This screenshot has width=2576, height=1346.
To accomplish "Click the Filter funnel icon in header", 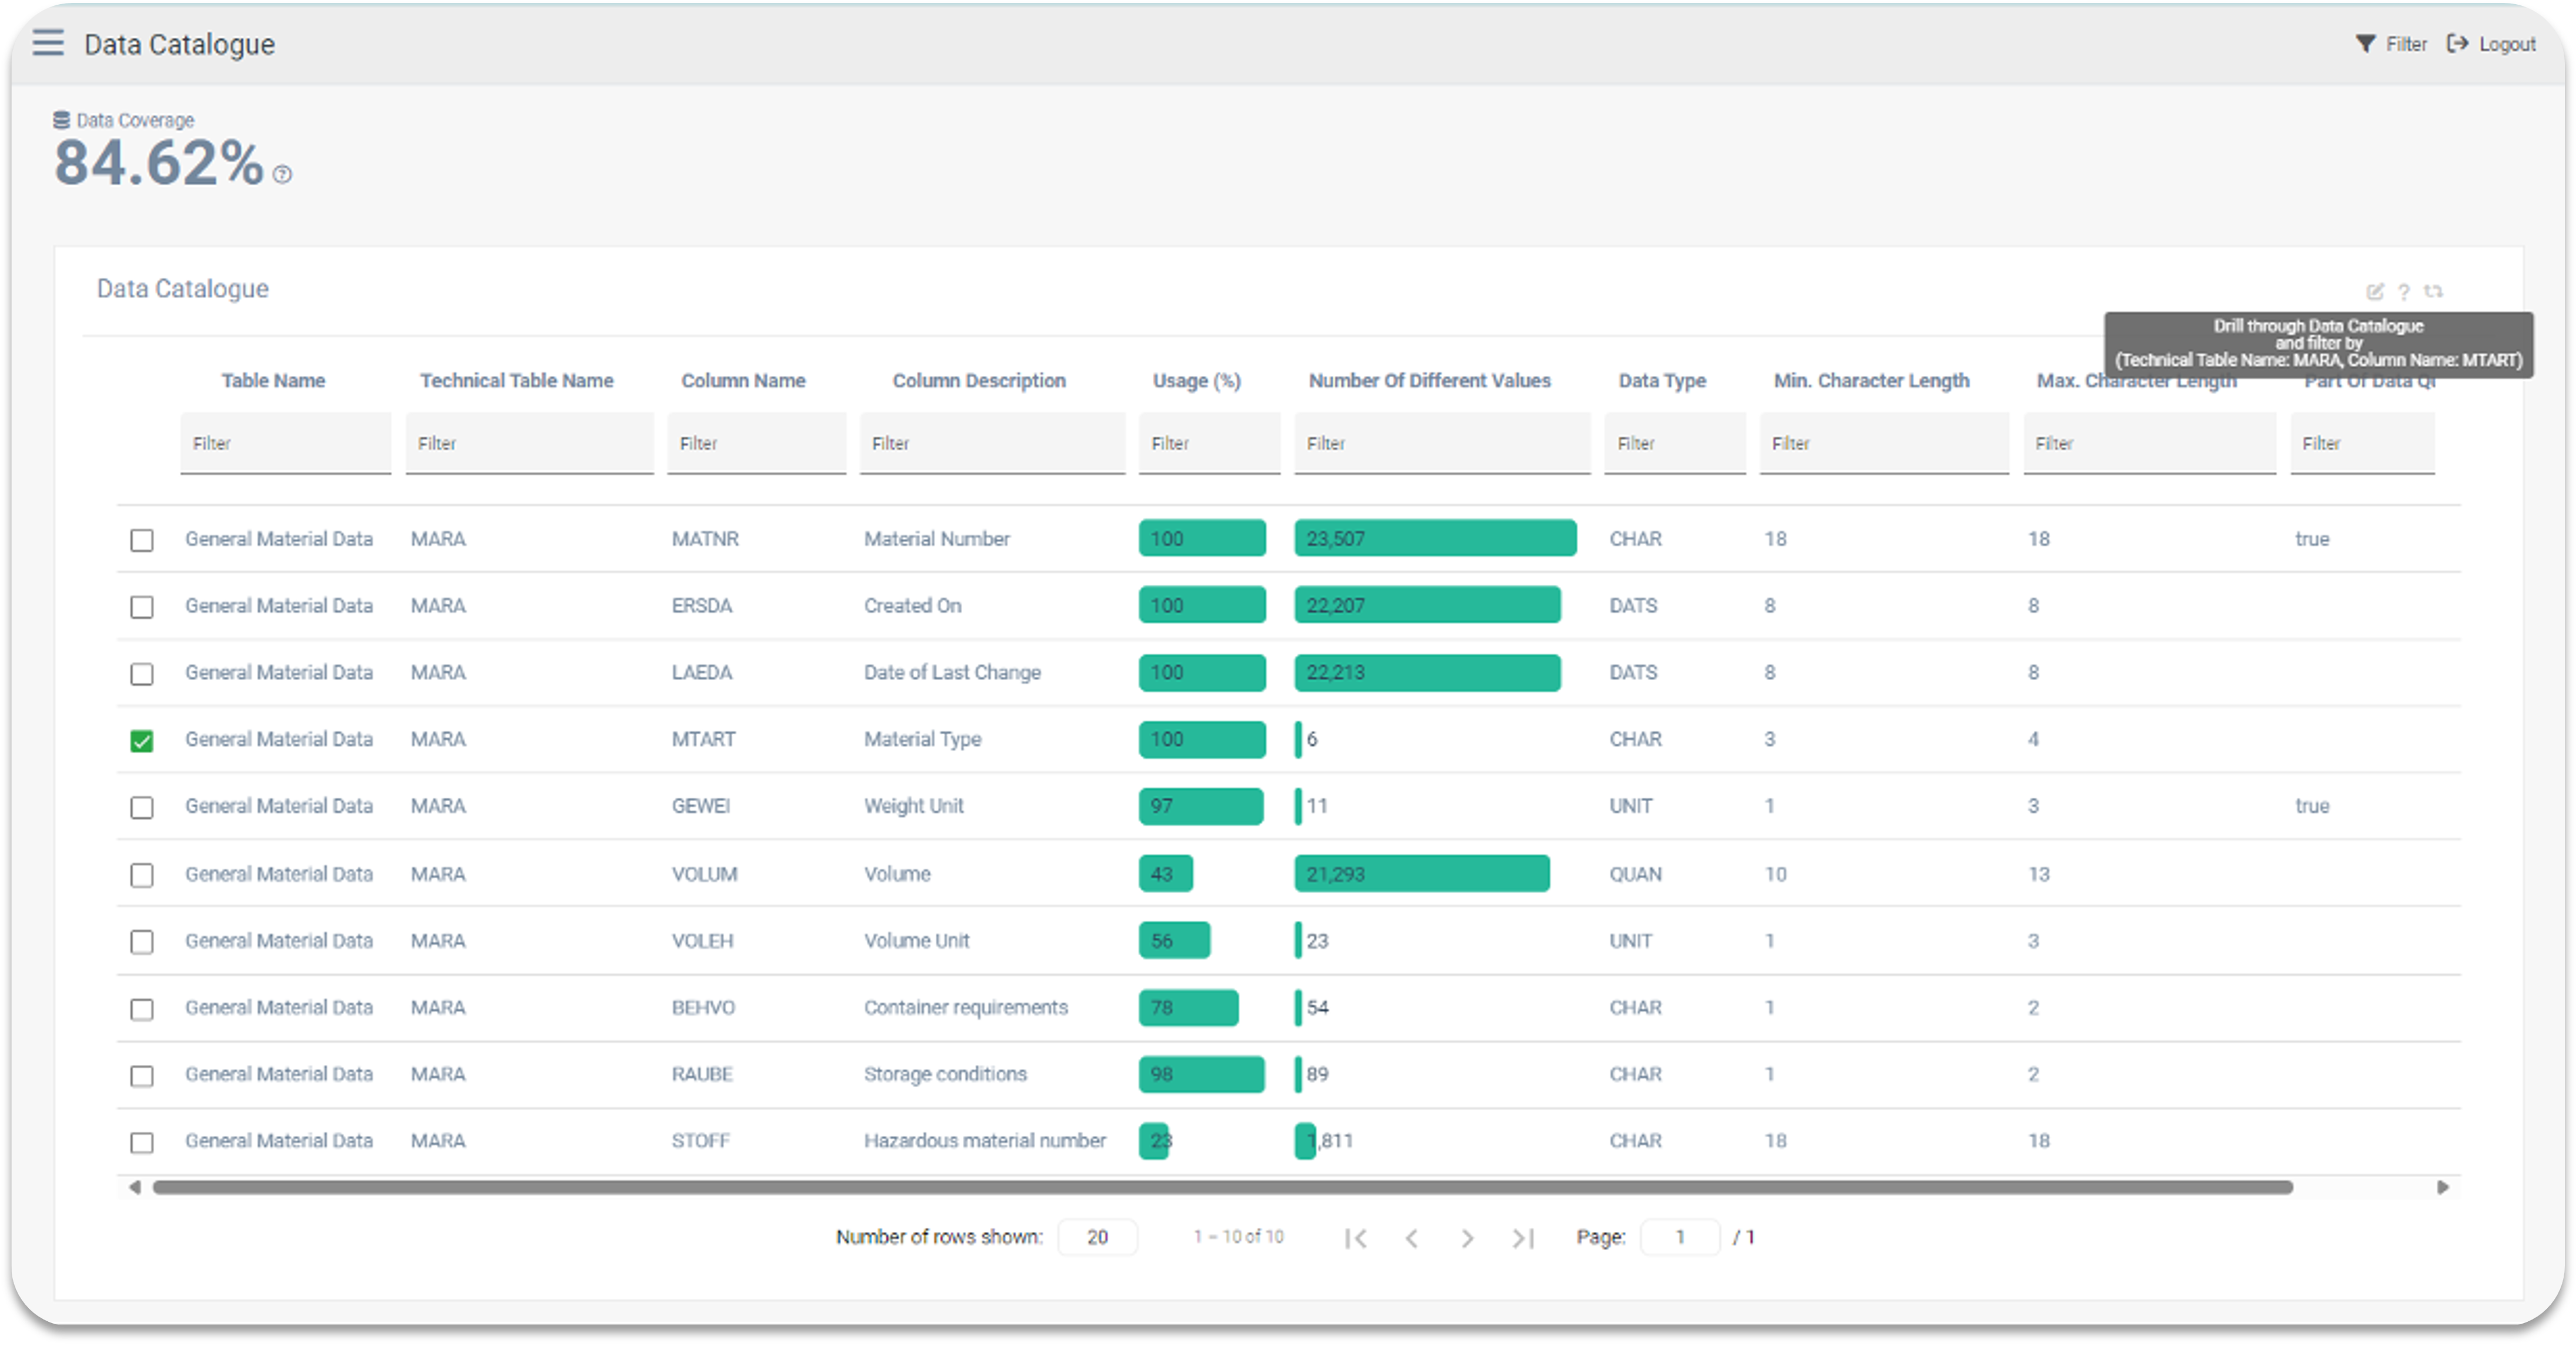I will coord(2365,44).
